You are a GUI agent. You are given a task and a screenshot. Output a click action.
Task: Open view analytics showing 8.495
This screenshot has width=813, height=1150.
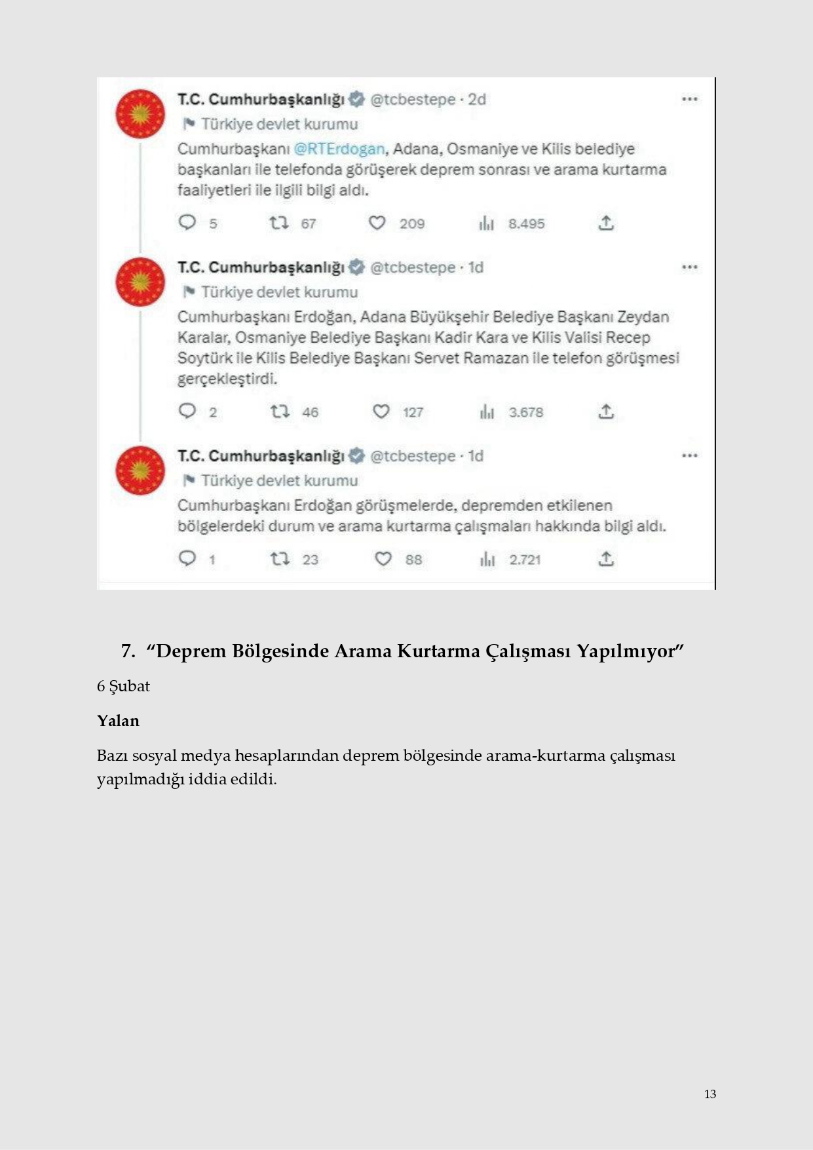point(486,223)
